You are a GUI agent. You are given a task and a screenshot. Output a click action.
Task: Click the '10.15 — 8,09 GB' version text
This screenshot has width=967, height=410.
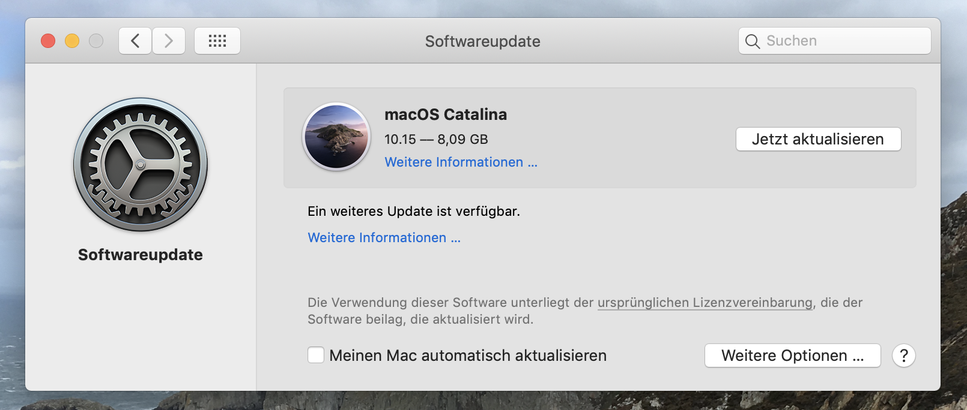436,140
